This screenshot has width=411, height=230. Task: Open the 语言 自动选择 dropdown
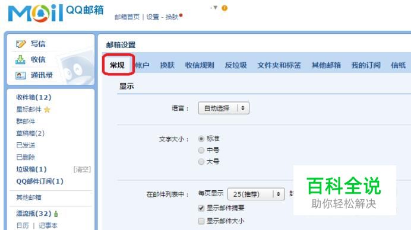pyautogui.click(x=223, y=108)
